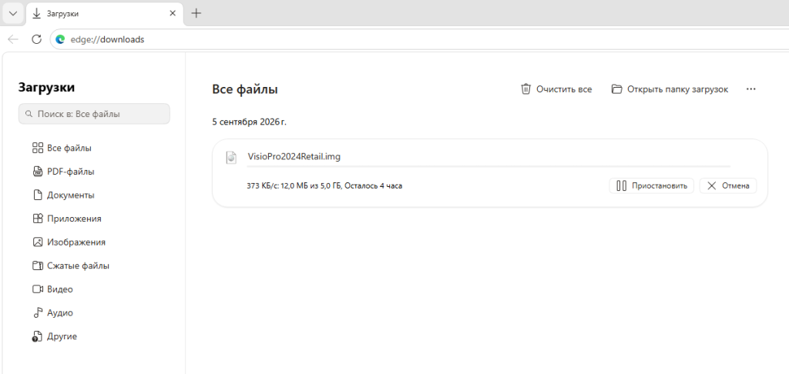
Task: Click the VisioPro2024Retail.img file icon
Action: pos(231,157)
